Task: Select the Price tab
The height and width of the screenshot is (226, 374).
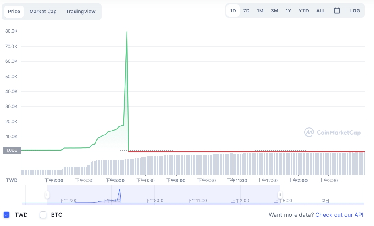Action: pos(14,11)
